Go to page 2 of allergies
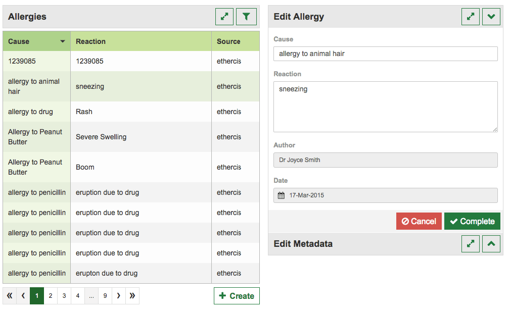 [51, 296]
